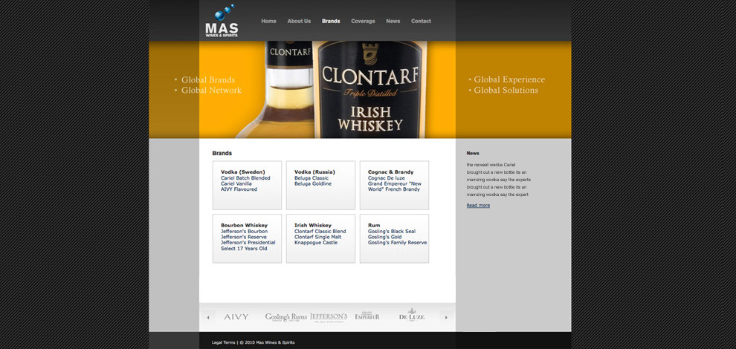Click Beluga Classic link
The image size is (736, 349).
311,178
